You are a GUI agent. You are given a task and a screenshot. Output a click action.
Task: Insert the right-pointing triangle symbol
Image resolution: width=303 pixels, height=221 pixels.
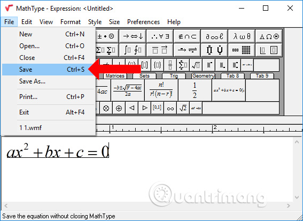tap(144, 108)
